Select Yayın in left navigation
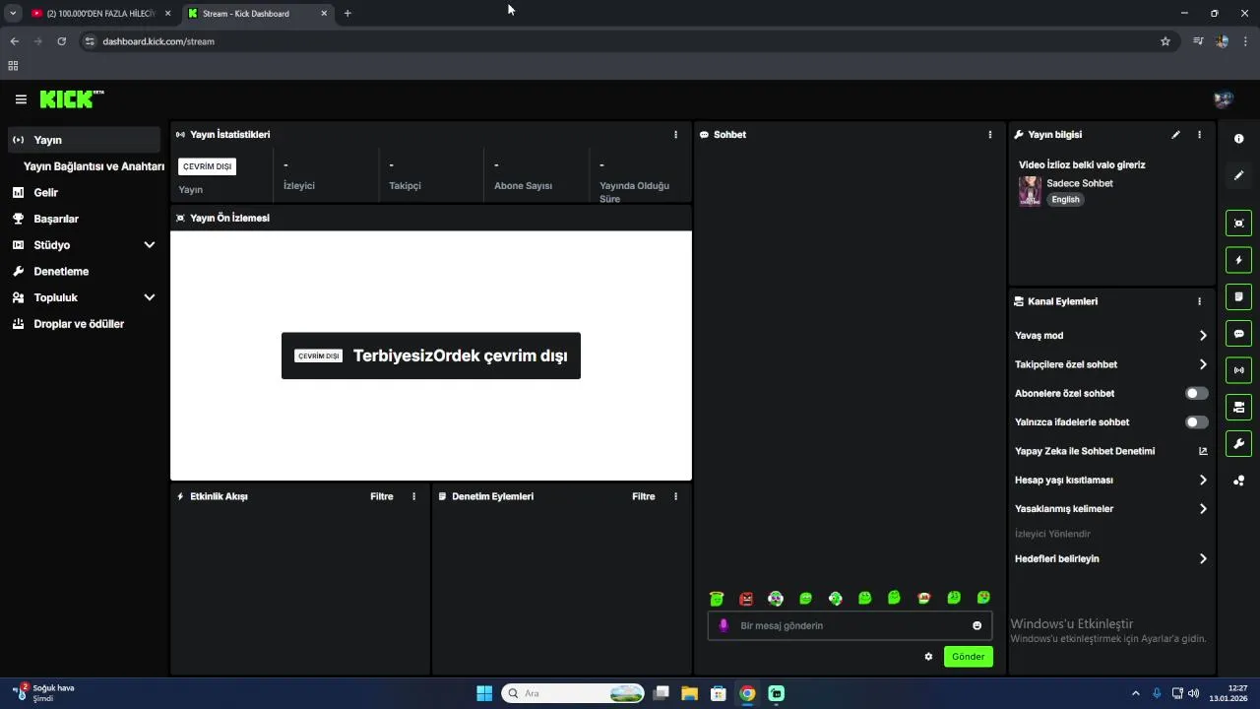The width and height of the screenshot is (1260, 709). tap(84, 140)
